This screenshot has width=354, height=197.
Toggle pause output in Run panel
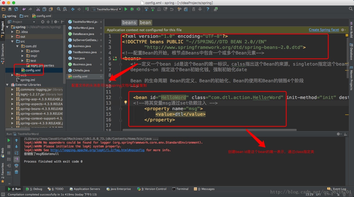click(x=9, y=153)
